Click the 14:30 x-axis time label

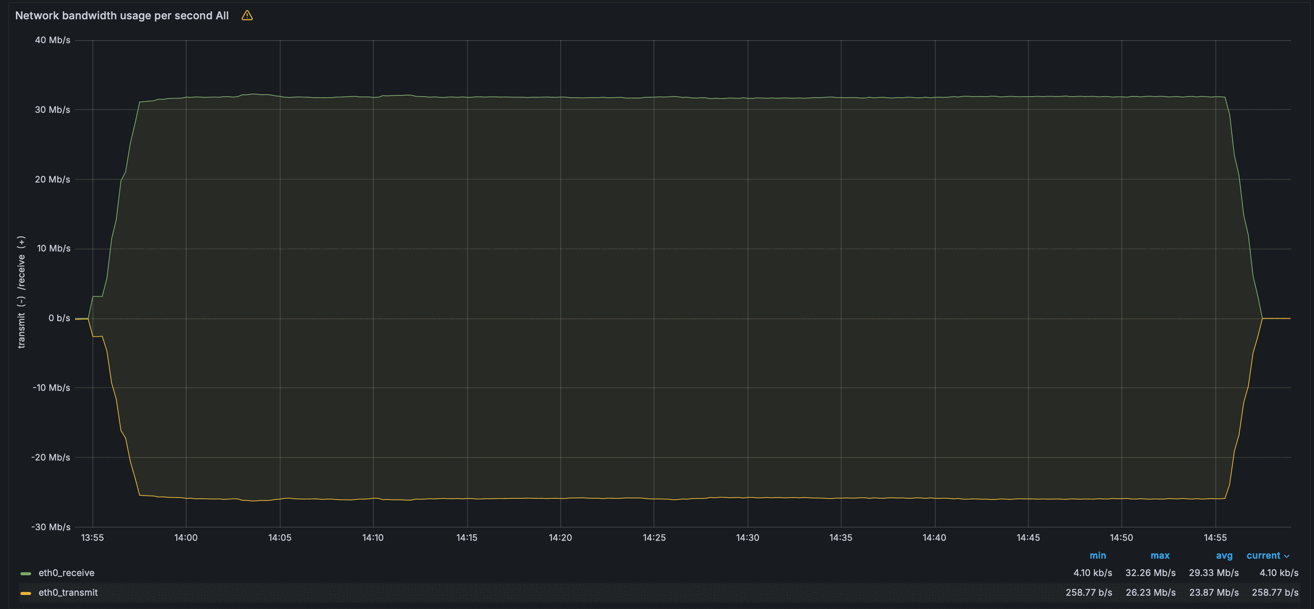747,538
